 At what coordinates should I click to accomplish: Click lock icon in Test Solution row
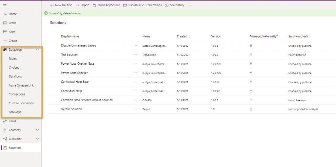[251, 55]
